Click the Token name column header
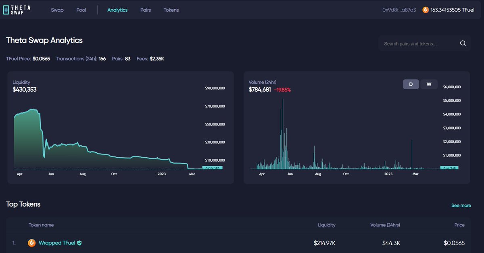 (41, 225)
